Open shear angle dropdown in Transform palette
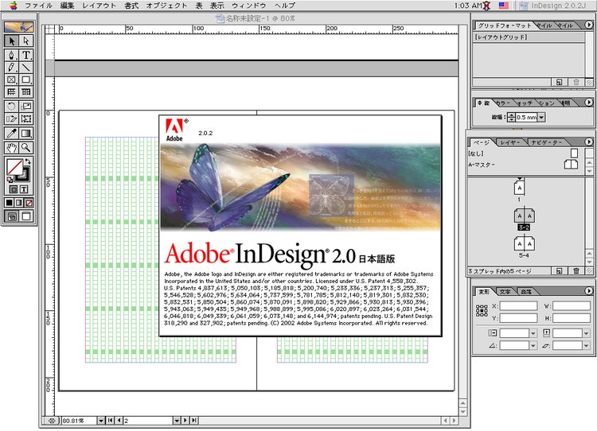This screenshot has width=597, height=431. [x=587, y=345]
